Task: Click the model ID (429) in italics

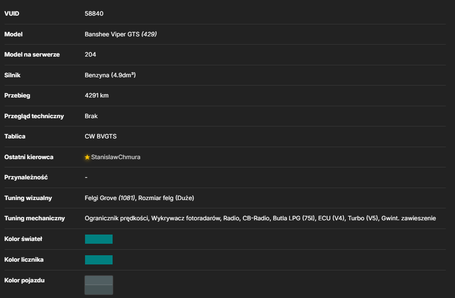Action: [x=149, y=34]
